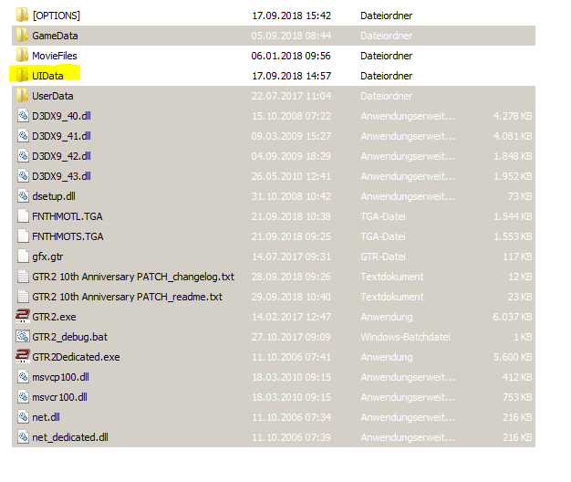The height and width of the screenshot is (482, 571).
Task: Select the changelog.txt text file icon
Action: [x=23, y=276]
